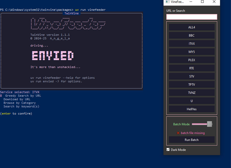Launch the HellYes button

pyautogui.click(x=191, y=109)
